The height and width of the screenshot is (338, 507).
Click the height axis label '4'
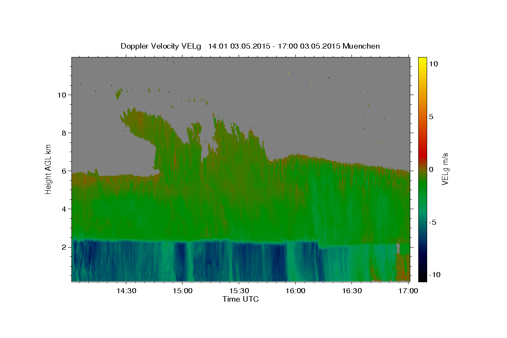pos(64,209)
